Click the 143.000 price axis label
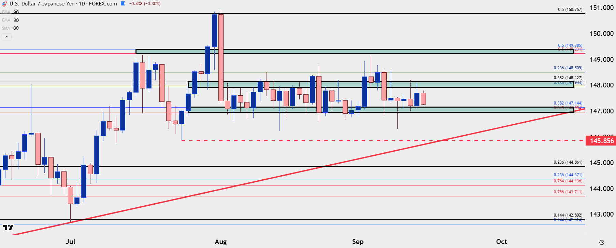Image resolution: width=616 pixels, height=248 pixels. point(601,214)
